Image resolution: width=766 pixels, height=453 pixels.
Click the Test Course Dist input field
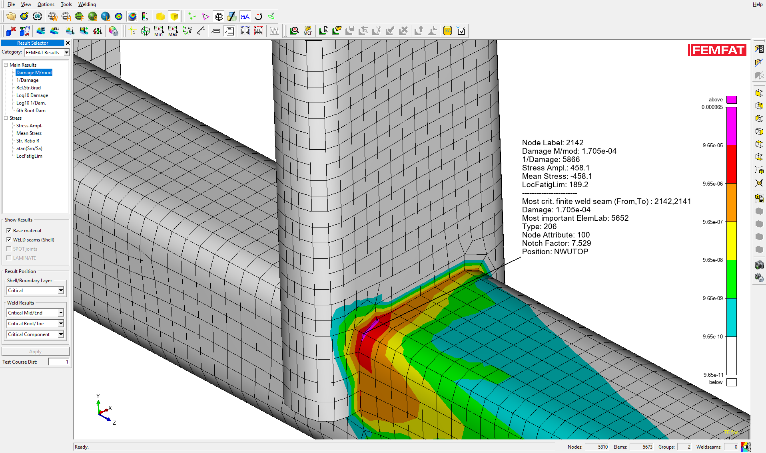59,362
